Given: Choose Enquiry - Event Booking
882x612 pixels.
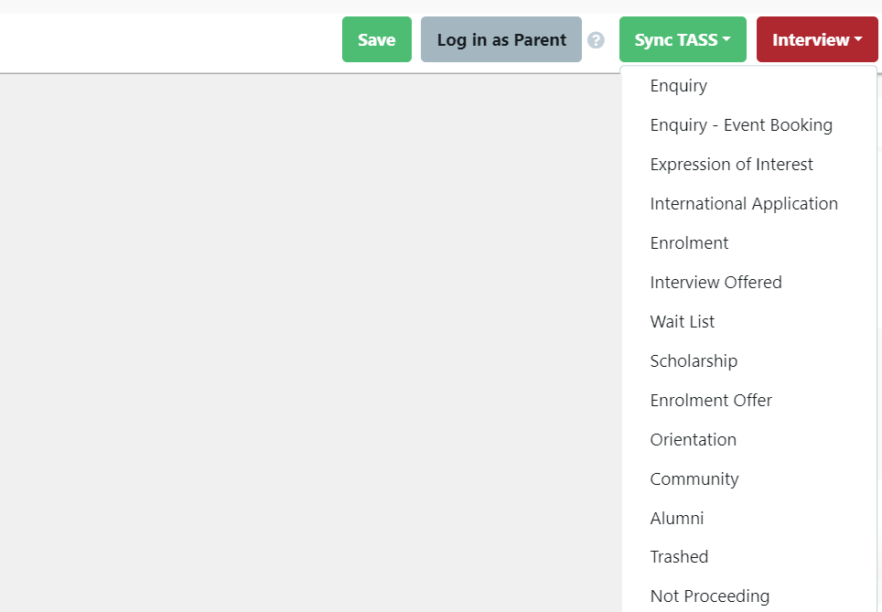Looking at the screenshot, I should [741, 124].
